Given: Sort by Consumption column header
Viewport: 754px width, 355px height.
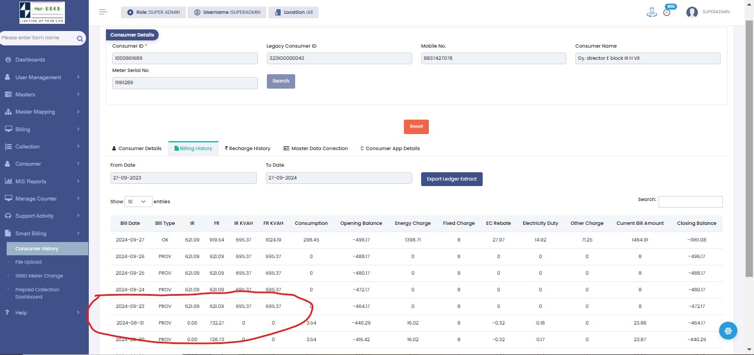Looking at the screenshot, I should pyautogui.click(x=311, y=223).
